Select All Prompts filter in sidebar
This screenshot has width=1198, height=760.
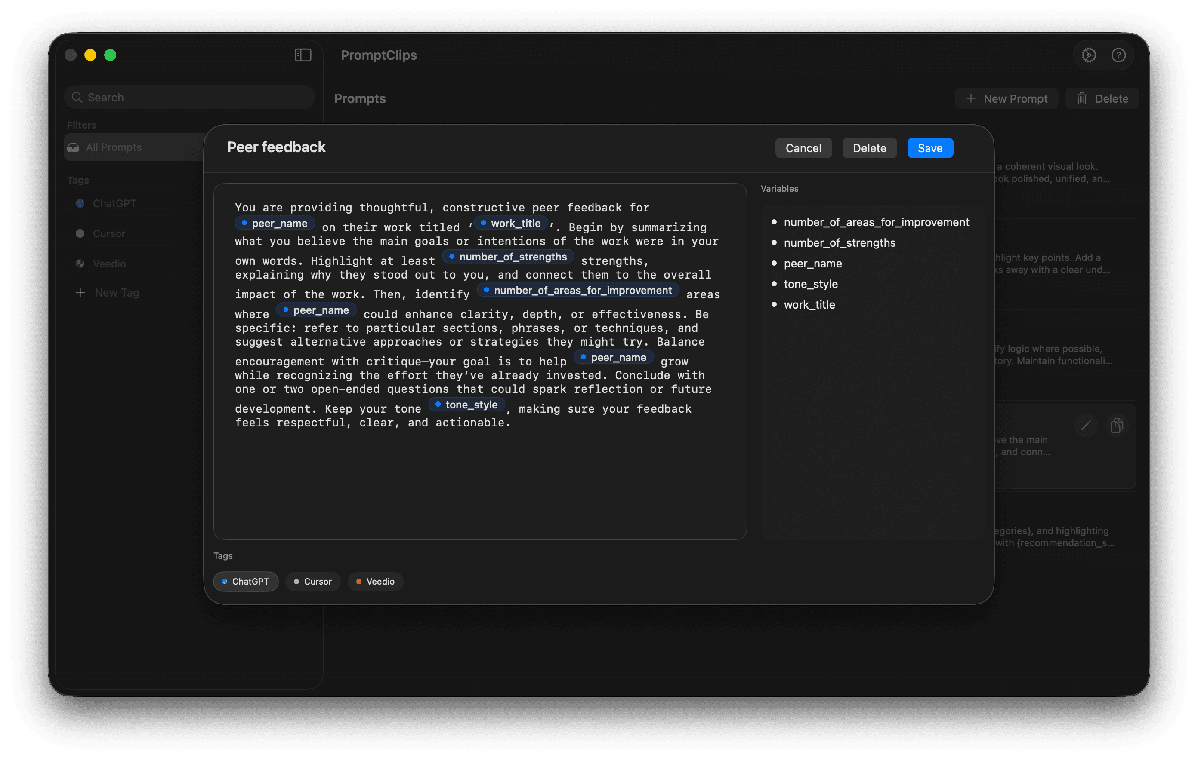[x=114, y=147]
